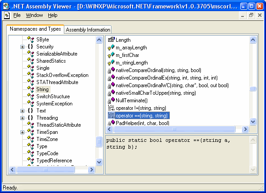Close the inner document window

click(x=260, y=15)
